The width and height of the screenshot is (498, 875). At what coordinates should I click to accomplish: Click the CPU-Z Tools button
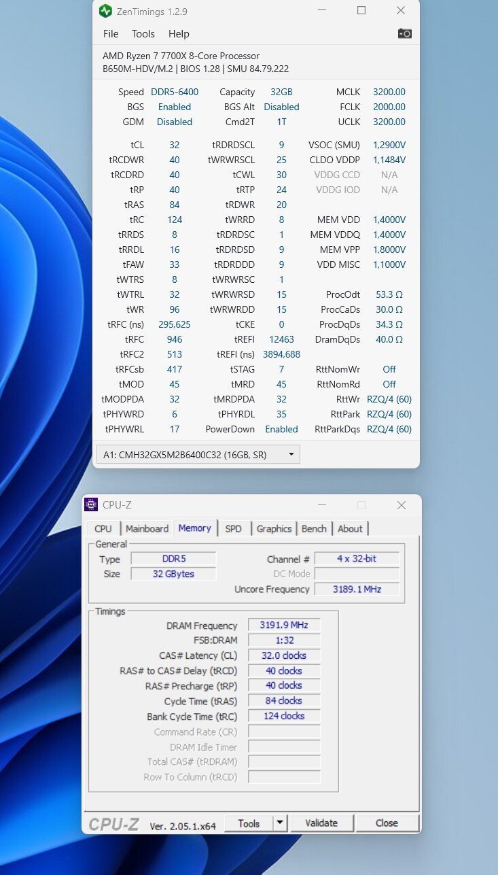[x=249, y=823]
